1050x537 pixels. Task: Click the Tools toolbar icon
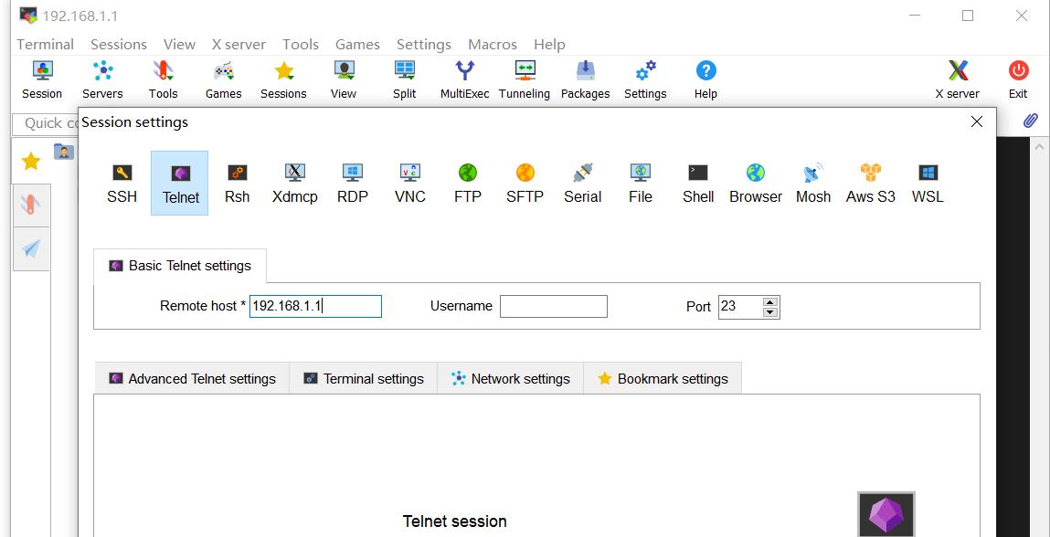(x=163, y=79)
